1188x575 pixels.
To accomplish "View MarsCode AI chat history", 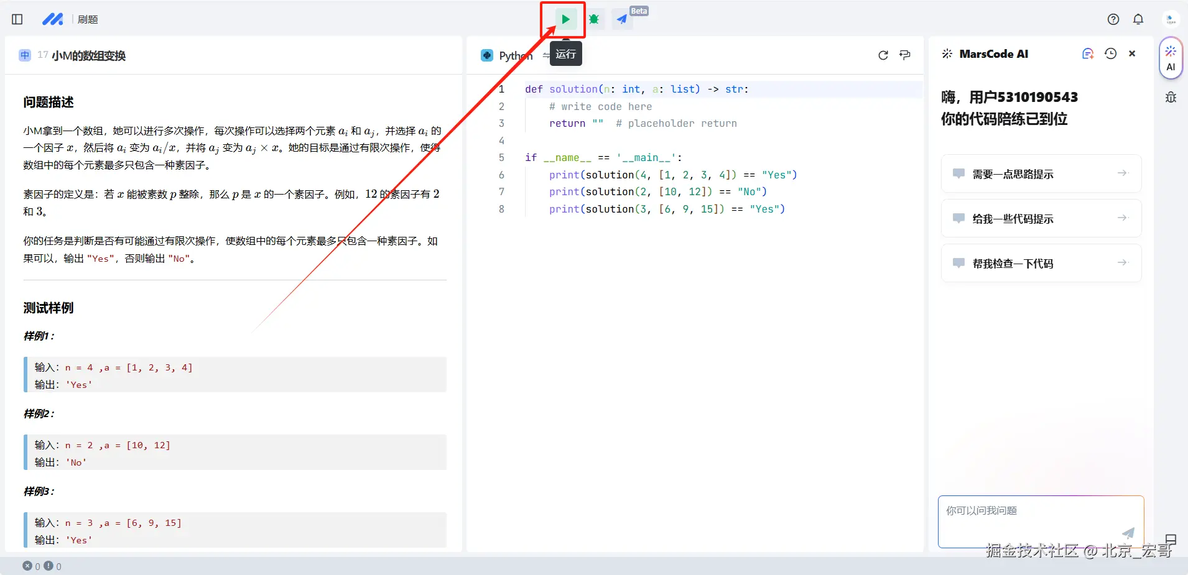I will point(1110,54).
